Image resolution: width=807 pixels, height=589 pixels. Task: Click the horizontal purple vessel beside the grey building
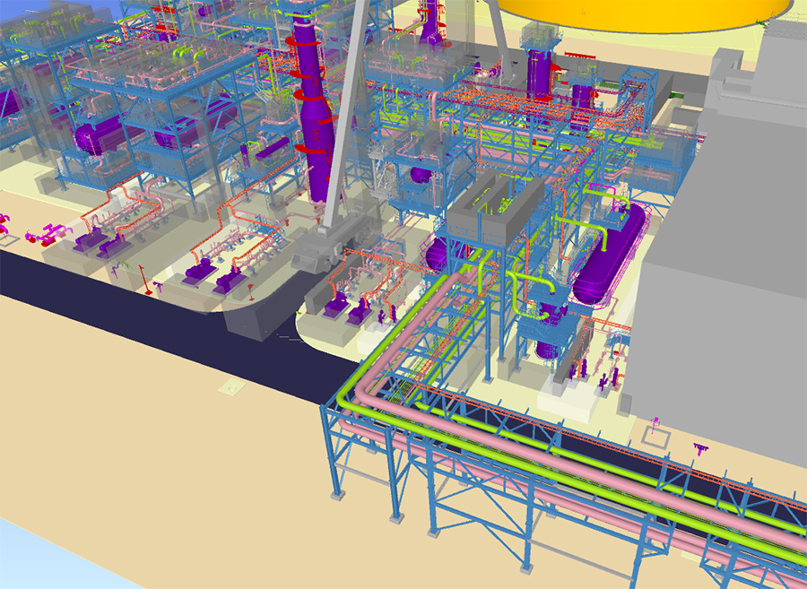(x=611, y=256)
